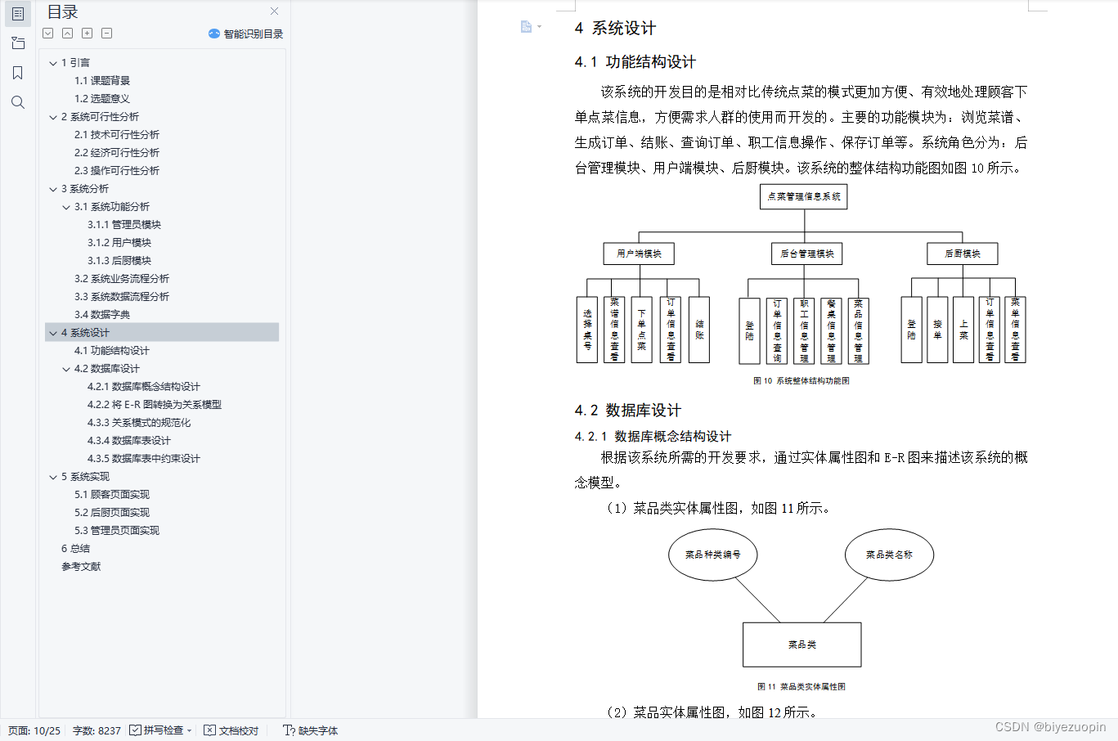Screen dimensions: 1118x741
Task: Jump to 2.3 操作可行性分析
Action: pos(117,171)
